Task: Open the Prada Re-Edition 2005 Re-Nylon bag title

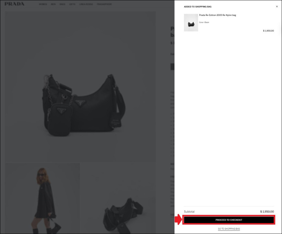Action: (x=217, y=15)
